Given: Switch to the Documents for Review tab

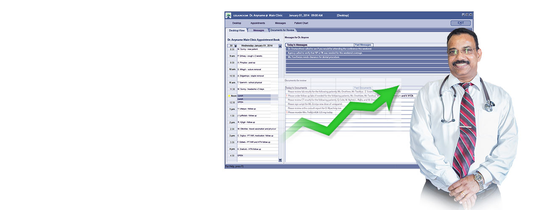Looking at the screenshot, I should coord(282,30).
